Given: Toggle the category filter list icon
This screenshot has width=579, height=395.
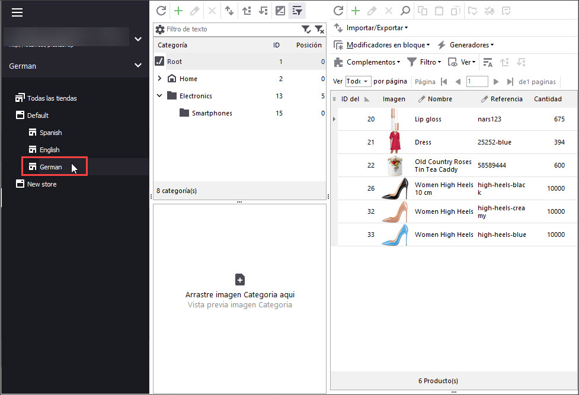Looking at the screenshot, I should [298, 11].
